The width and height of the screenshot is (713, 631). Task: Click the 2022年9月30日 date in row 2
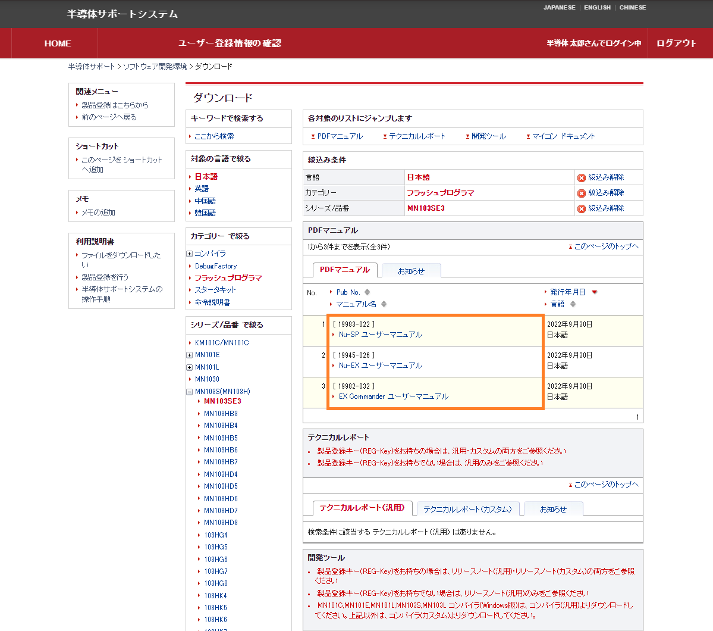pos(569,355)
